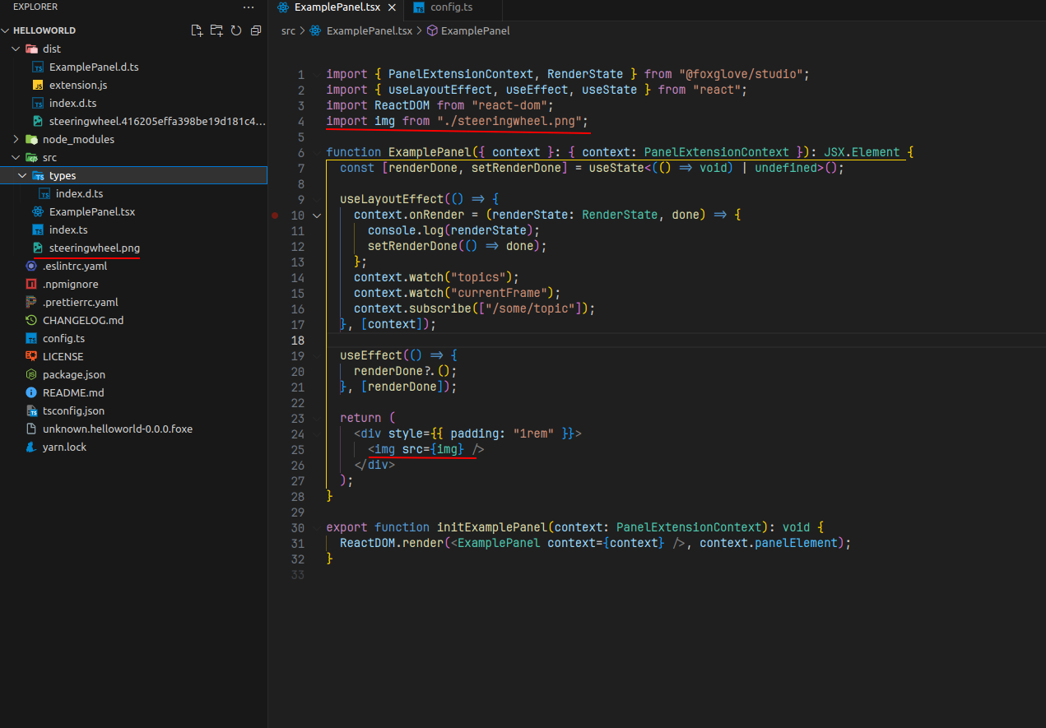Click src in the breadcrumb bar
The height and width of the screenshot is (728, 1046).
click(287, 30)
